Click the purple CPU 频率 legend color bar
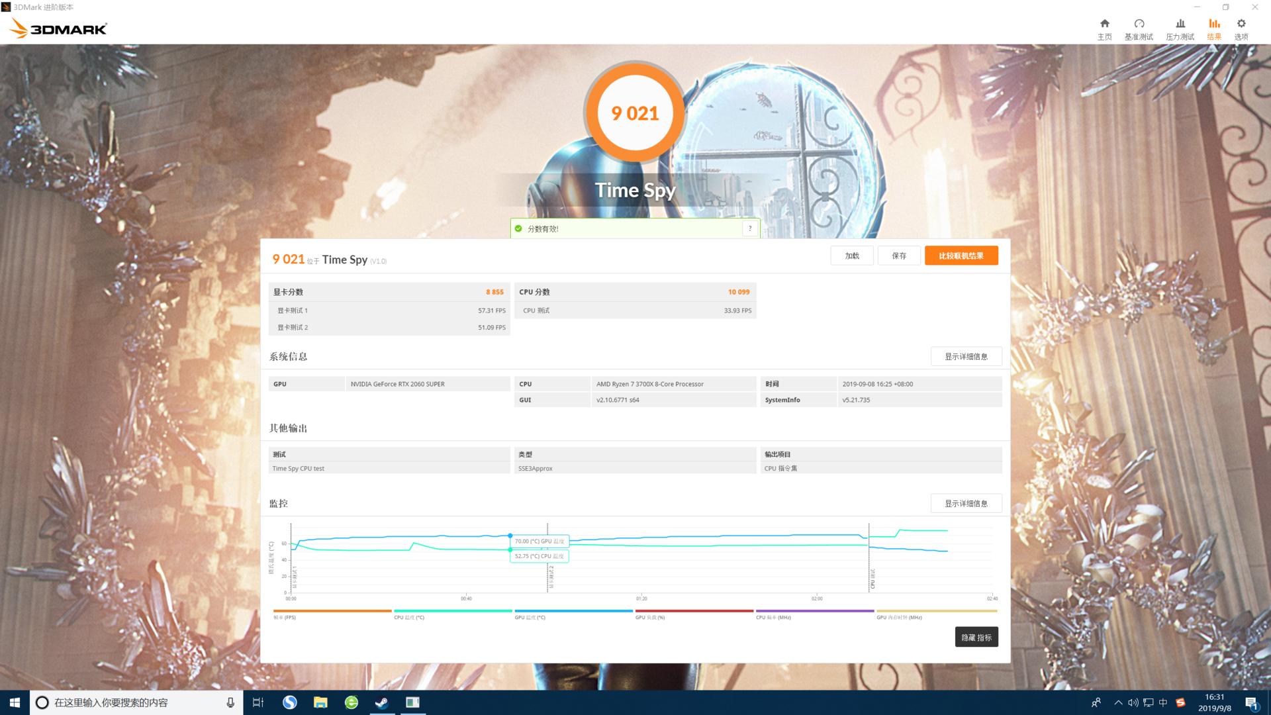This screenshot has width=1271, height=715. (815, 610)
